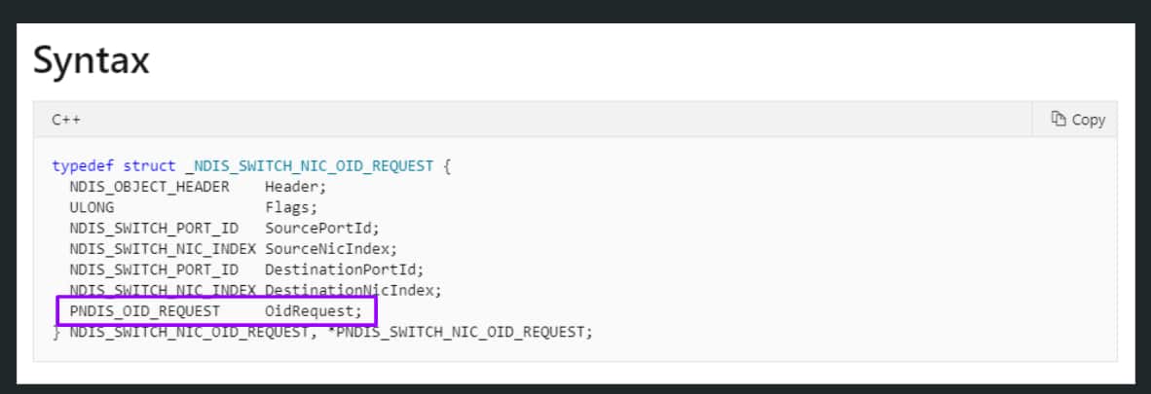The height and width of the screenshot is (394, 1151).
Task: Click the NDIS_OBJECT_HEADER type name
Action: pos(149,187)
